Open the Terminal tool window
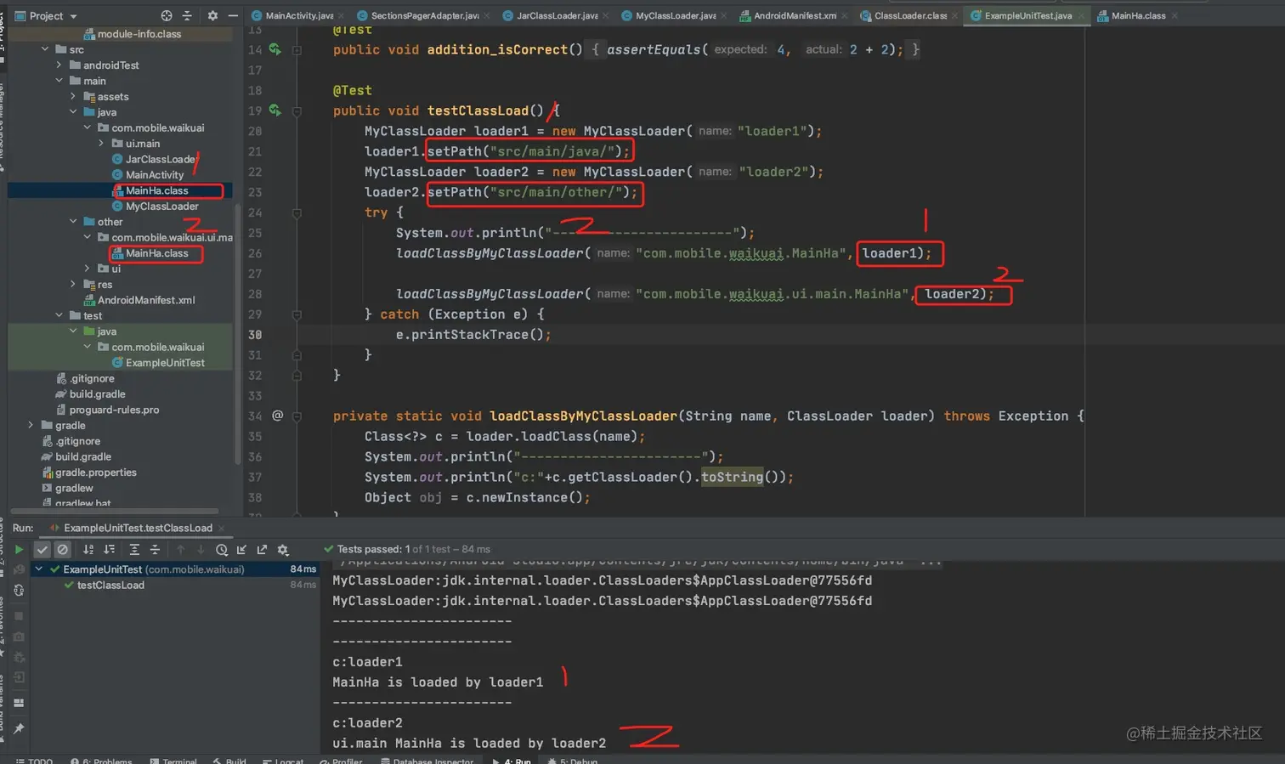This screenshot has height=764, width=1285. pyautogui.click(x=173, y=760)
